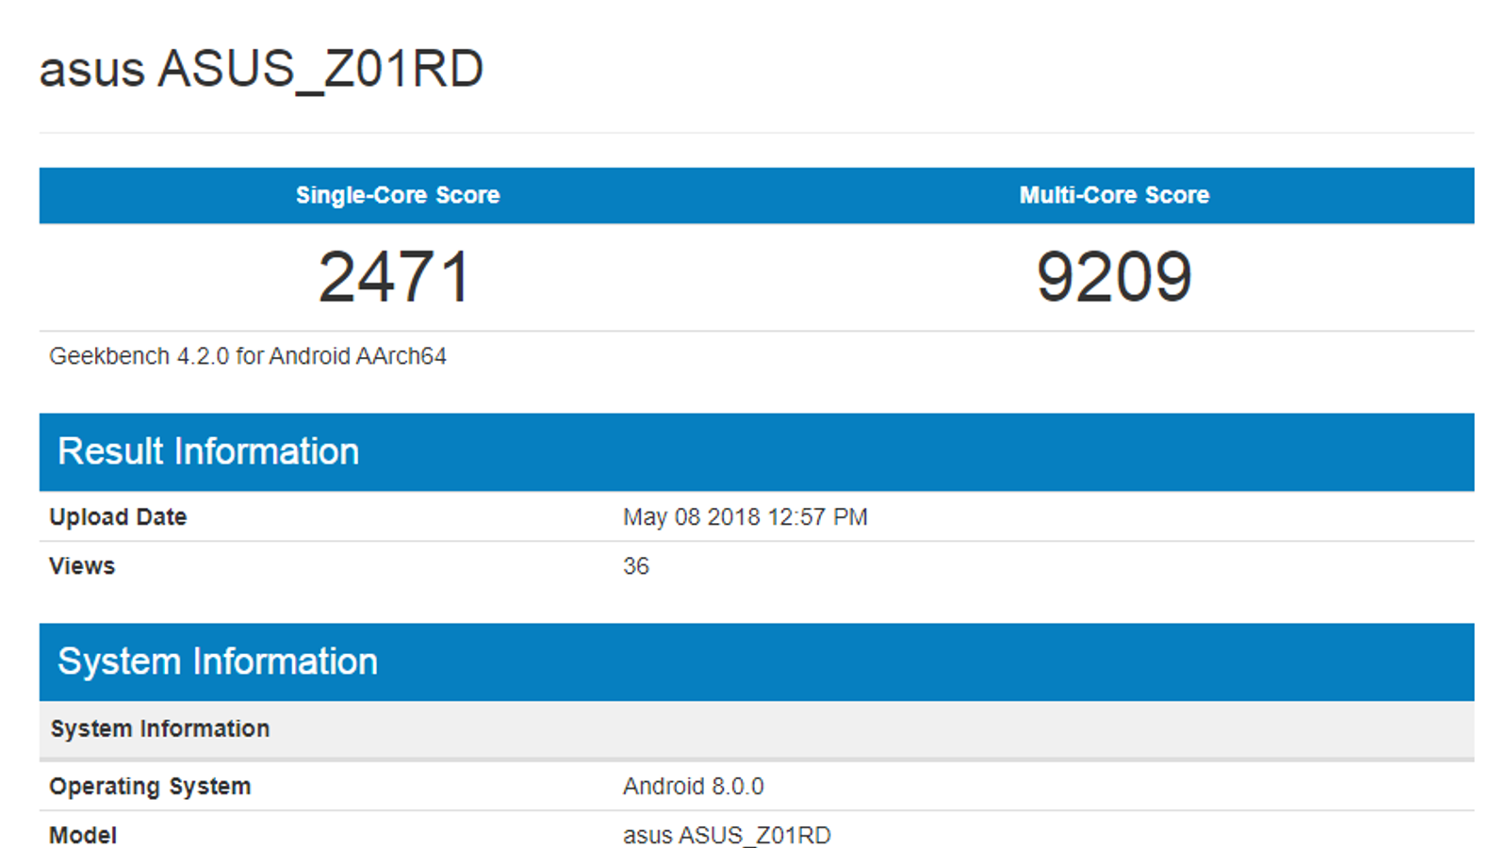Click the views count 36
The height and width of the screenshot is (848, 1508).
pos(636,566)
